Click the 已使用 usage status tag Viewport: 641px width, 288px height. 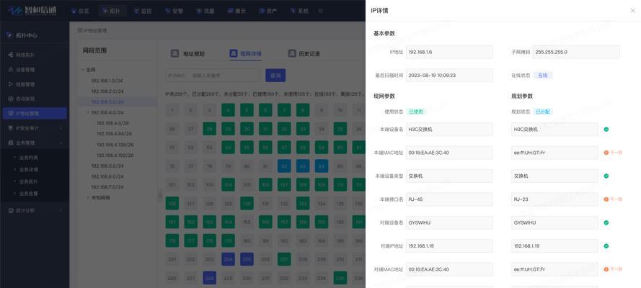point(416,112)
